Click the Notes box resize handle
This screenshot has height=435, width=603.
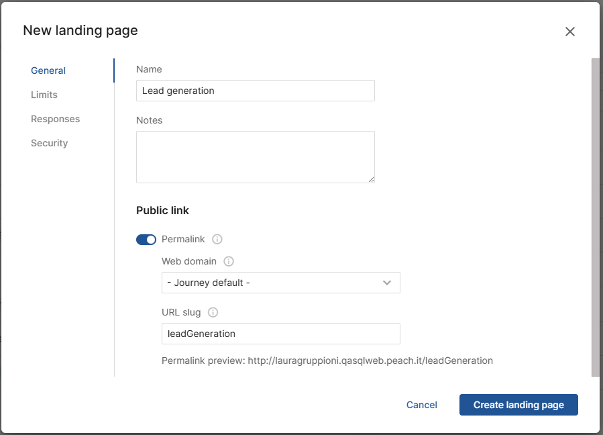[371, 179]
